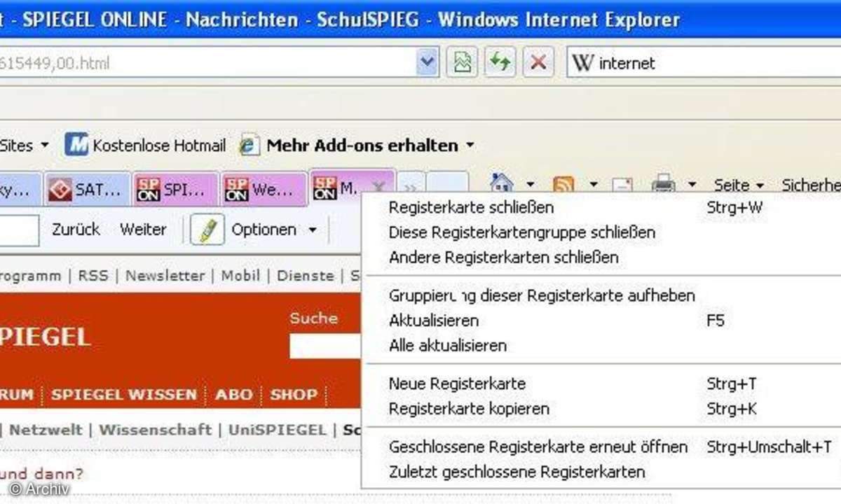
Task: Choose Andere Registerkarten schließen
Action: tap(601, 257)
